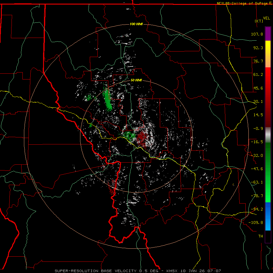273x273 pixels.
Task: Select the -16.5 legend value
Action: click(x=257, y=142)
